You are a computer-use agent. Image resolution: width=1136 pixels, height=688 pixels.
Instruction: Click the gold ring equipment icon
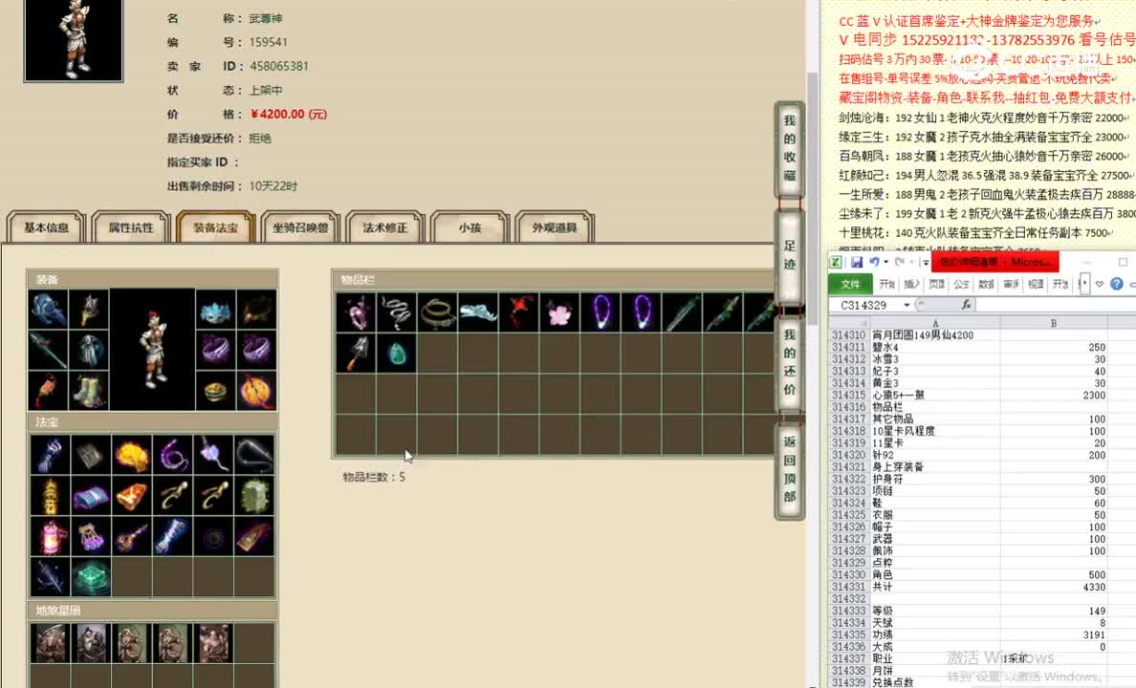[216, 391]
